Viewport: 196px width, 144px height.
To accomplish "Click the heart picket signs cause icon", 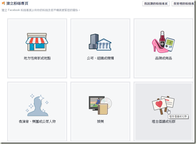I will point(163,105).
